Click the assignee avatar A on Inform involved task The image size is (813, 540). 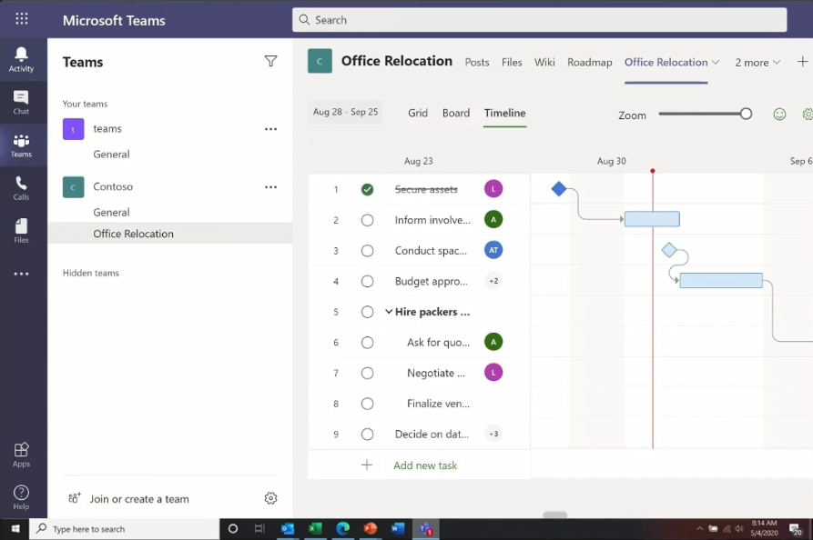493,219
